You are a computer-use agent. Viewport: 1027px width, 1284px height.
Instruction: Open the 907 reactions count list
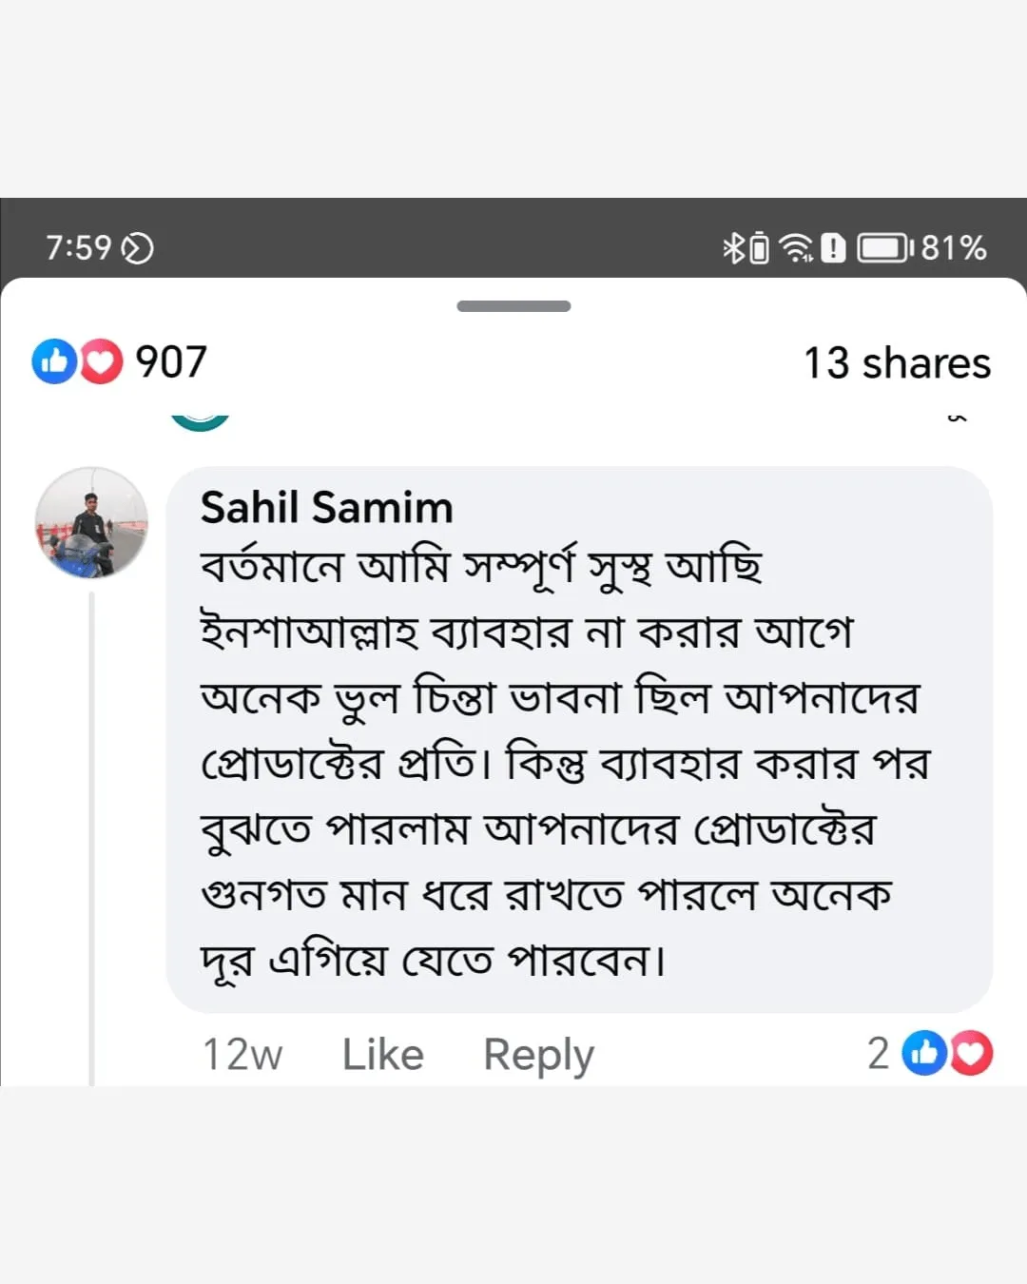[x=171, y=362]
